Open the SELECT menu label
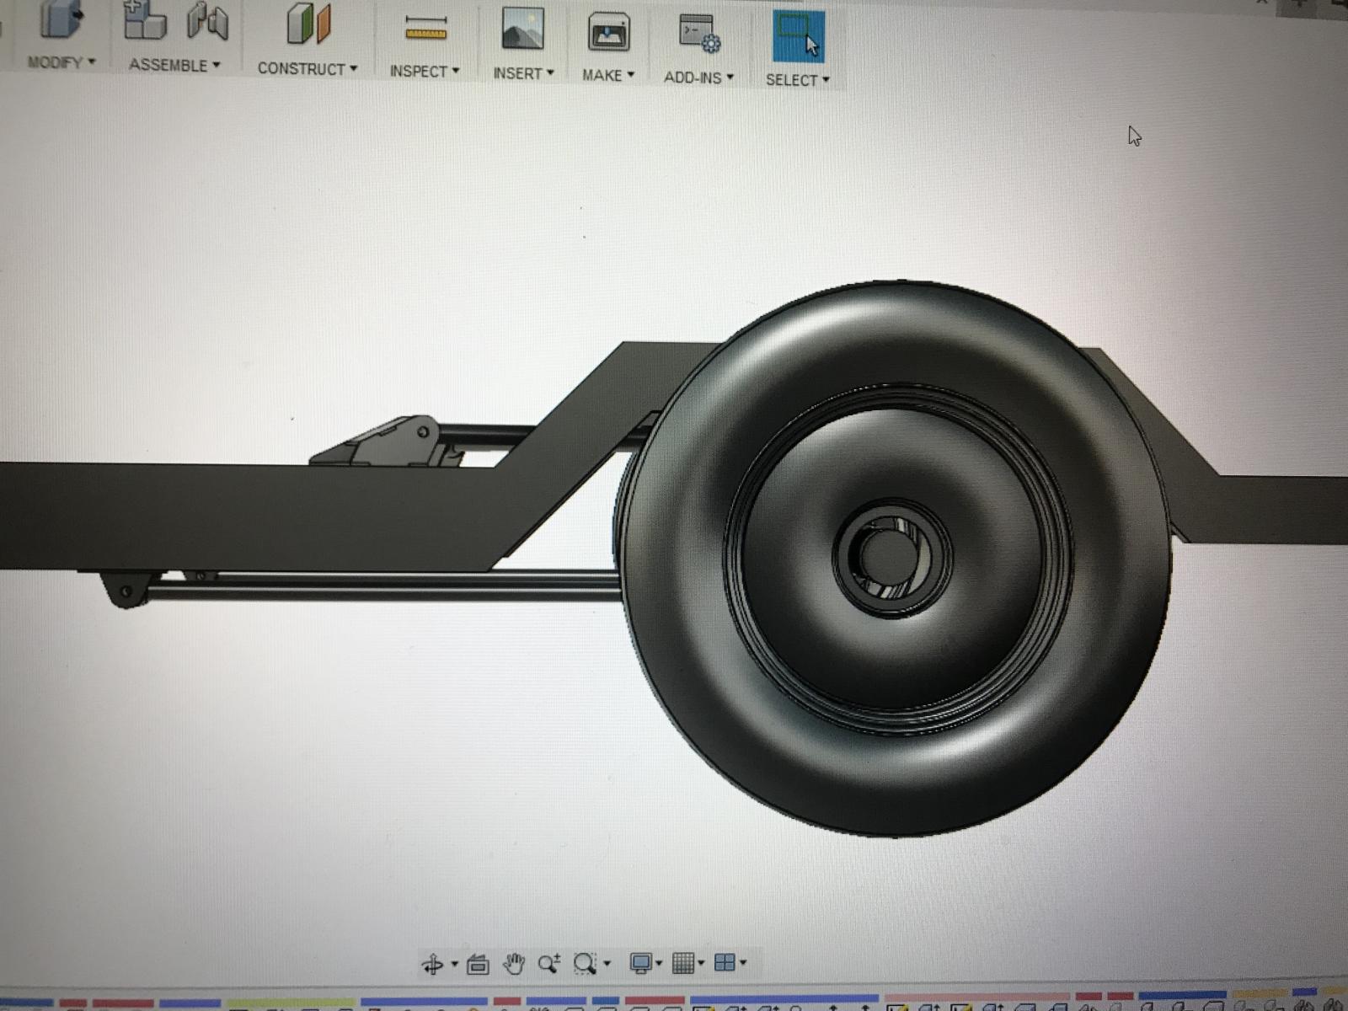 point(798,80)
